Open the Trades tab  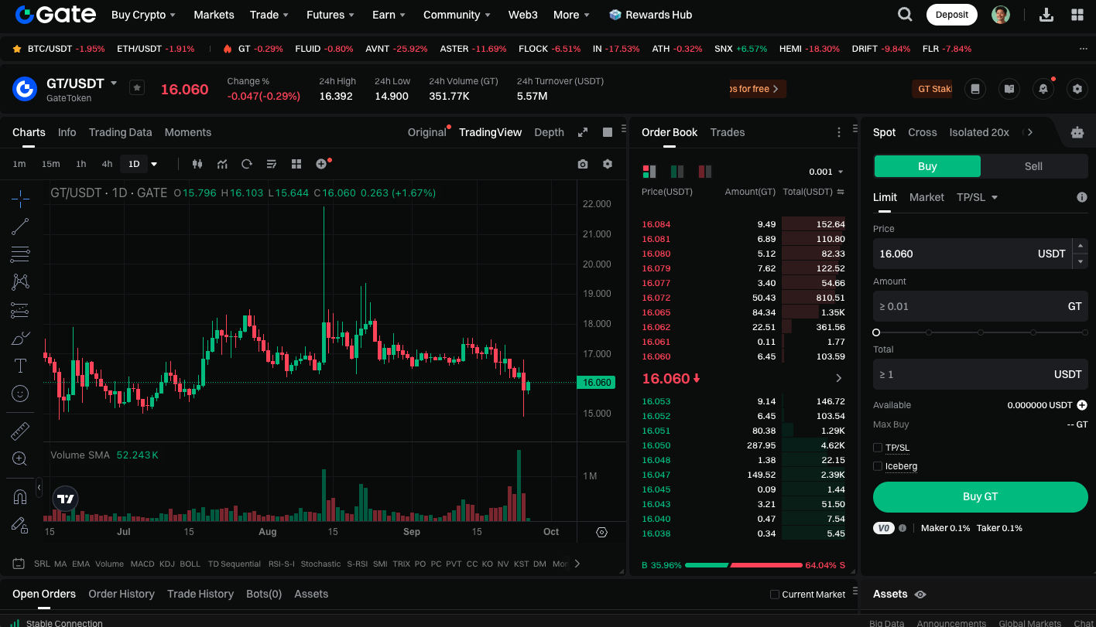coord(728,132)
